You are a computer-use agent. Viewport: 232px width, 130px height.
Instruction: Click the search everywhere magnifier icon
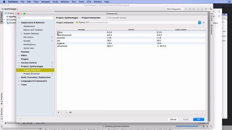point(211,9)
